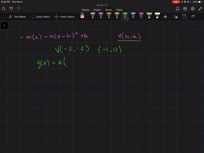Select the orange pen
The width and height of the screenshot is (204, 153).
tap(109, 16)
